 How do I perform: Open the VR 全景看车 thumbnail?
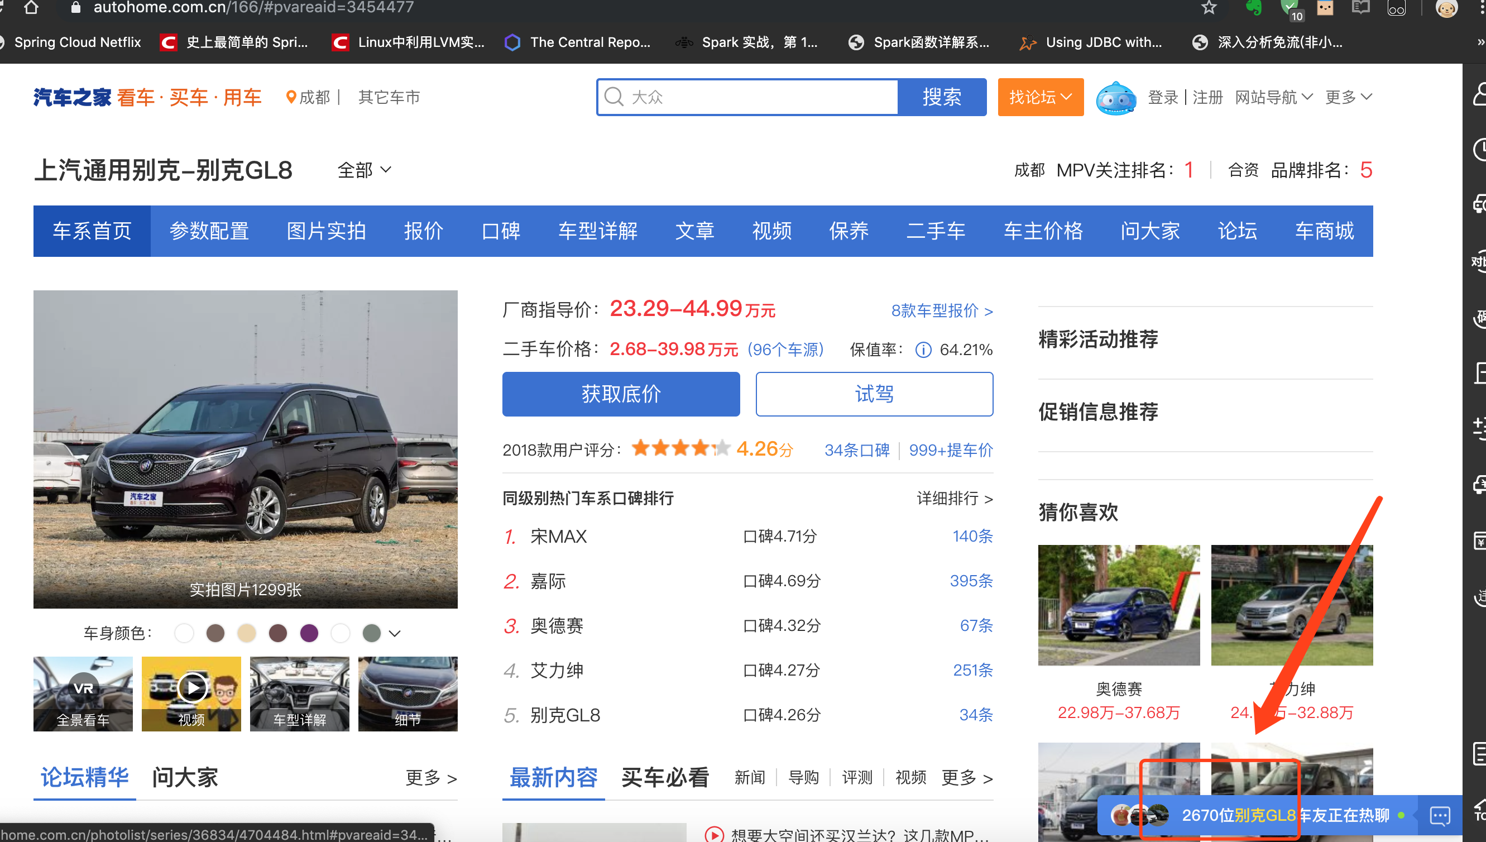(x=83, y=694)
